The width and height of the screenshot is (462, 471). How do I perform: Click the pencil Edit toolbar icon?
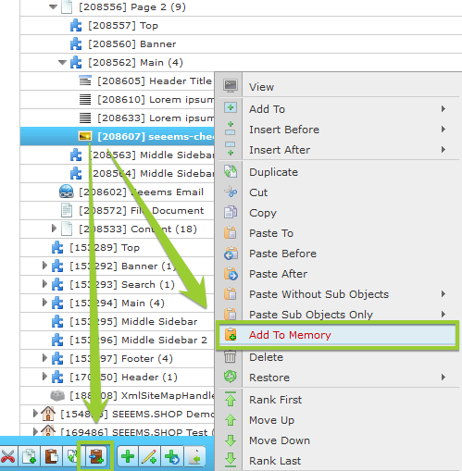point(150,456)
